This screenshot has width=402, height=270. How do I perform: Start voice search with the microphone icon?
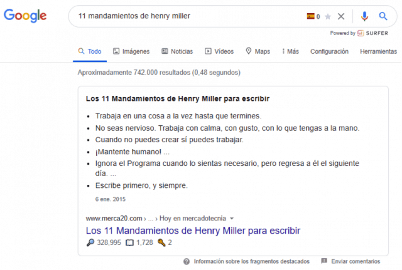click(364, 16)
